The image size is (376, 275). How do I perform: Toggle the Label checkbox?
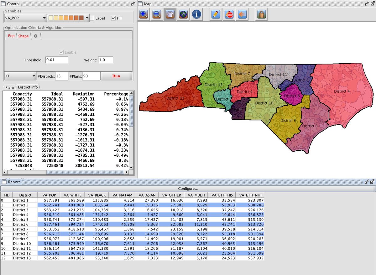[92, 18]
